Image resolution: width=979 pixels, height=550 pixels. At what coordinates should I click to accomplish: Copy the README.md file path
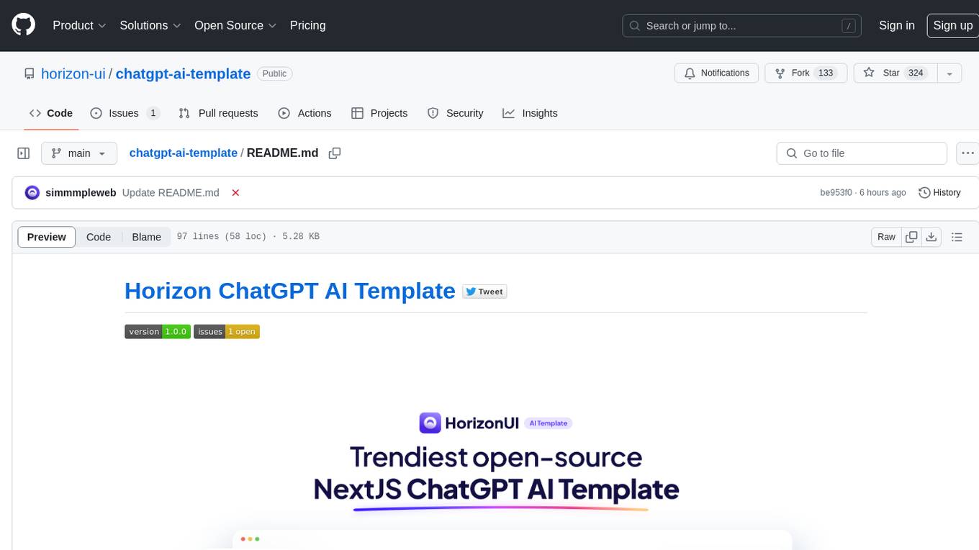(x=334, y=153)
